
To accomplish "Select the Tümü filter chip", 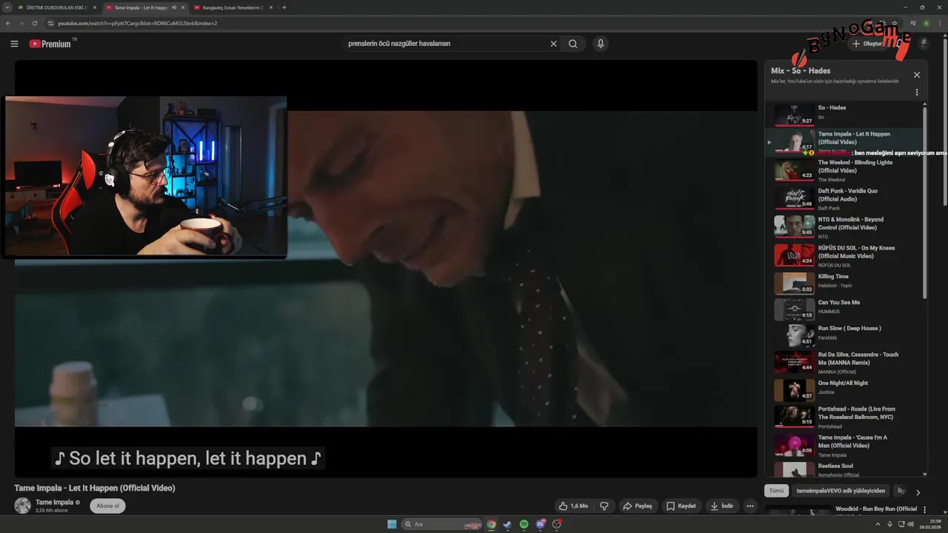I will [x=776, y=491].
